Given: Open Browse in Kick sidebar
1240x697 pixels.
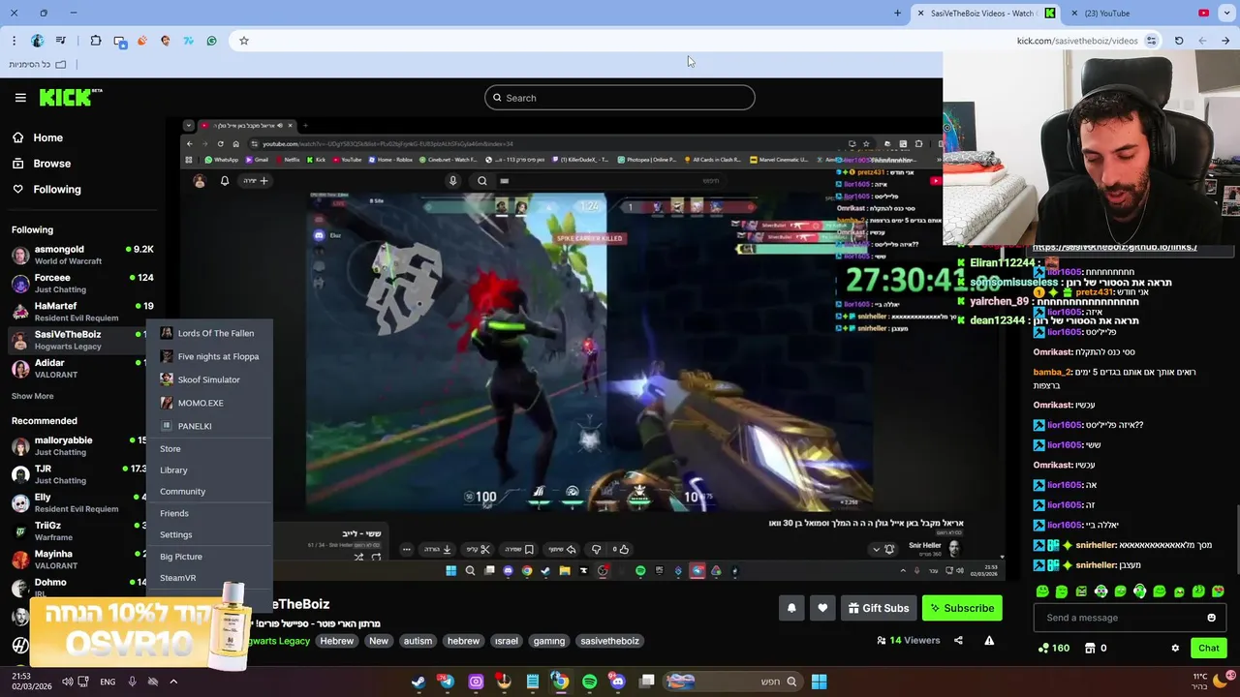Looking at the screenshot, I should pos(41,164).
